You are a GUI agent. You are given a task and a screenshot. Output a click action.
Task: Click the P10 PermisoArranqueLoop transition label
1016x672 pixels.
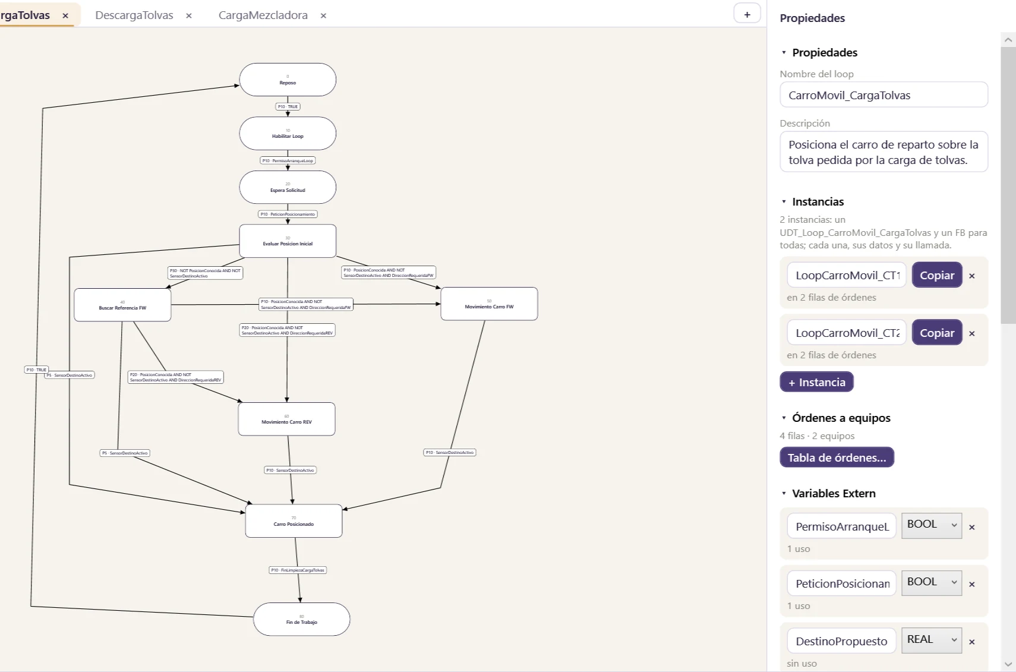(288, 160)
